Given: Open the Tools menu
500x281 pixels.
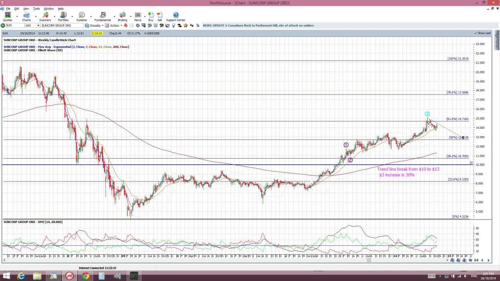Looking at the screenshot, I should [36, 9].
